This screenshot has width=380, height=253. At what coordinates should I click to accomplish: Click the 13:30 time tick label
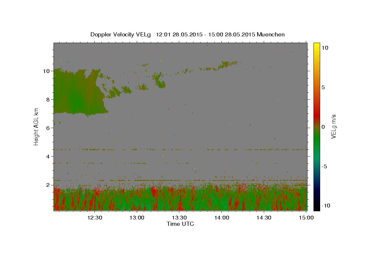tap(180, 218)
